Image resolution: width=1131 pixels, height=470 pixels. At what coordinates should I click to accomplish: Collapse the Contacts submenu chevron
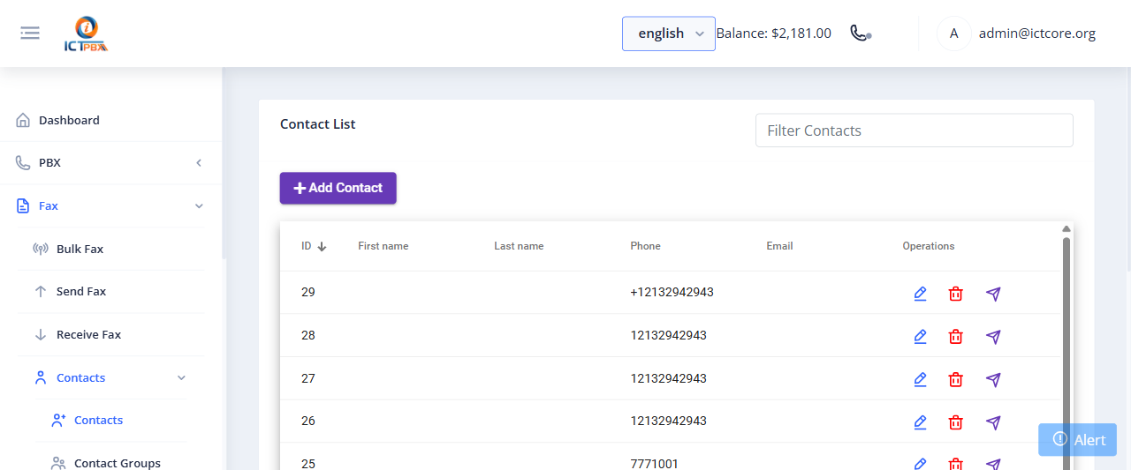point(181,378)
